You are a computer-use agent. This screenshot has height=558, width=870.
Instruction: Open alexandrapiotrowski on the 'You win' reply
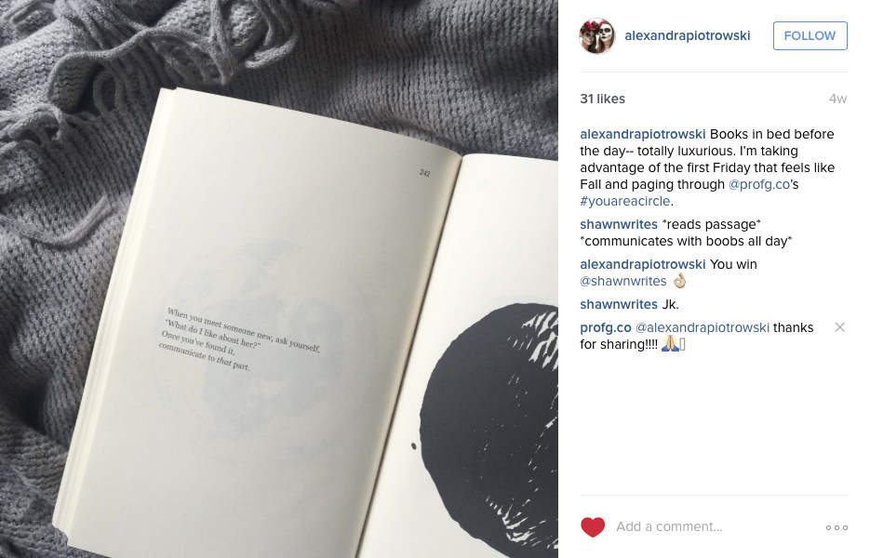click(643, 264)
